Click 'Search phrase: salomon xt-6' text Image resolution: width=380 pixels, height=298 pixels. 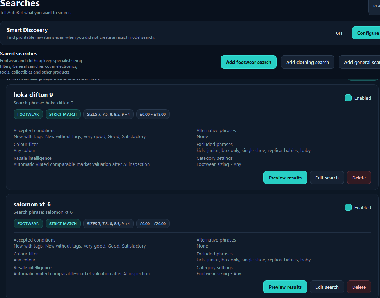point(43,212)
